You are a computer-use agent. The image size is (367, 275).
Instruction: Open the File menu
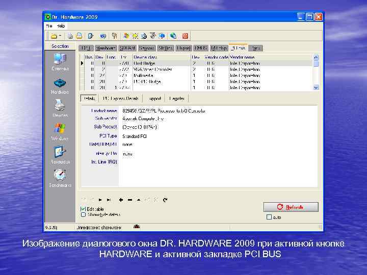click(49, 26)
